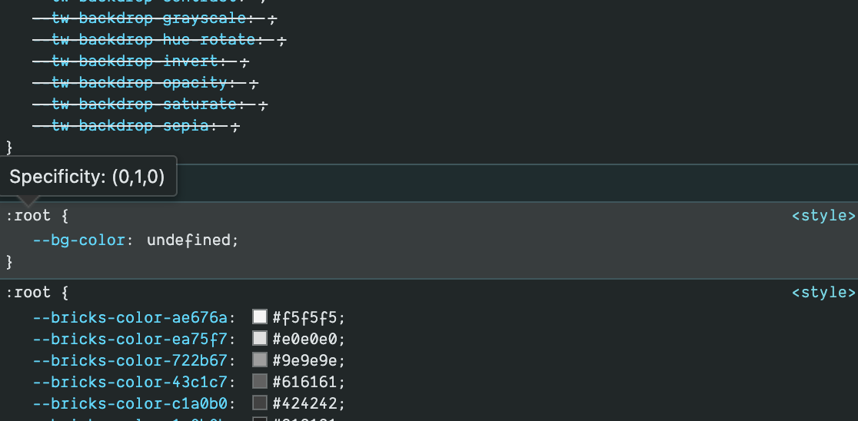Select the :root selector above bricks colors
858x421 pixels.
click(28, 293)
